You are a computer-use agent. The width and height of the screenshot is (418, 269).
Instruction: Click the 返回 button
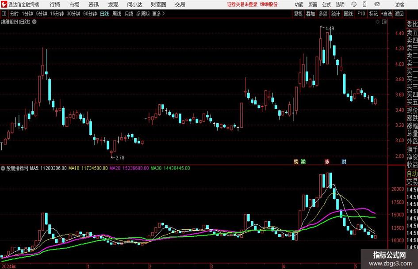coord(399,14)
